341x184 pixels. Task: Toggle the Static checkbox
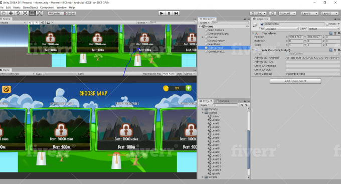coord(327,24)
